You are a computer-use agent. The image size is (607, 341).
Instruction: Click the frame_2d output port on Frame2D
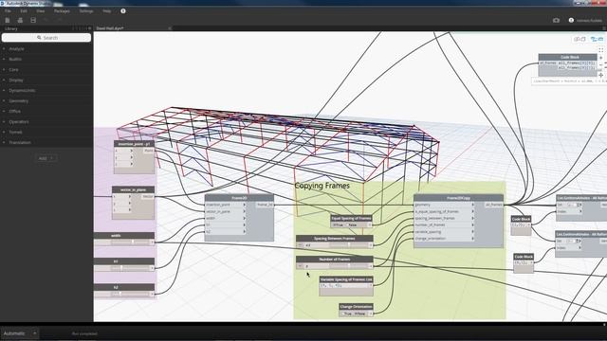(x=265, y=205)
